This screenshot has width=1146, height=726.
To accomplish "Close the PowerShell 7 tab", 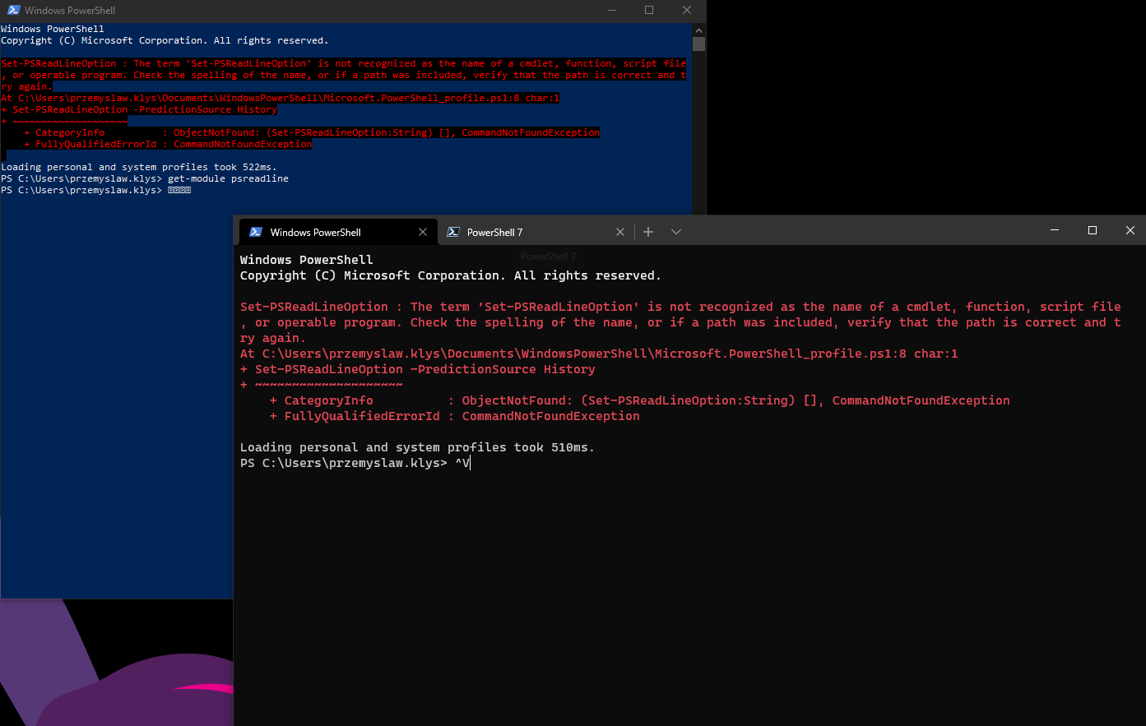I will pyautogui.click(x=619, y=232).
